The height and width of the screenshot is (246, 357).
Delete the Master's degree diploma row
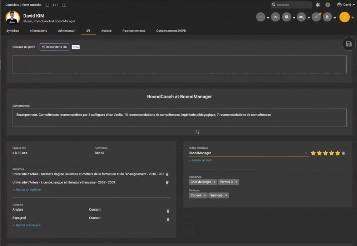click(x=167, y=174)
